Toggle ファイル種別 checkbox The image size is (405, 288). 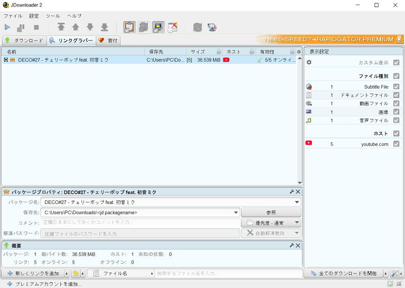[x=396, y=76]
